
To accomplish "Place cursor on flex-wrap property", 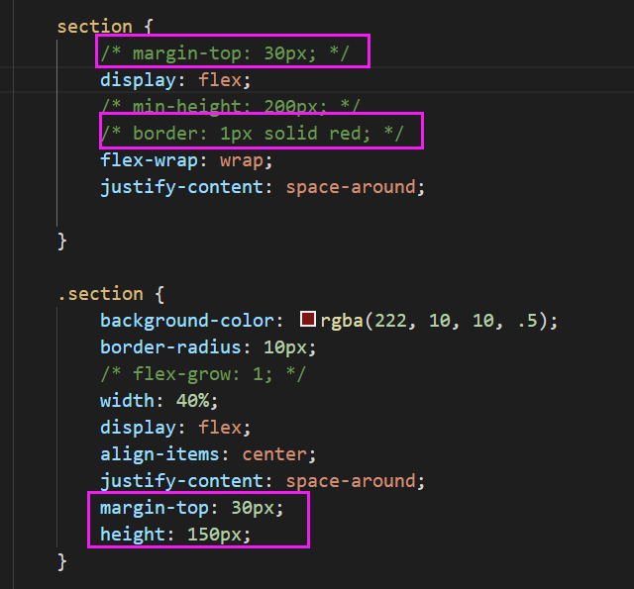I will (x=154, y=159).
